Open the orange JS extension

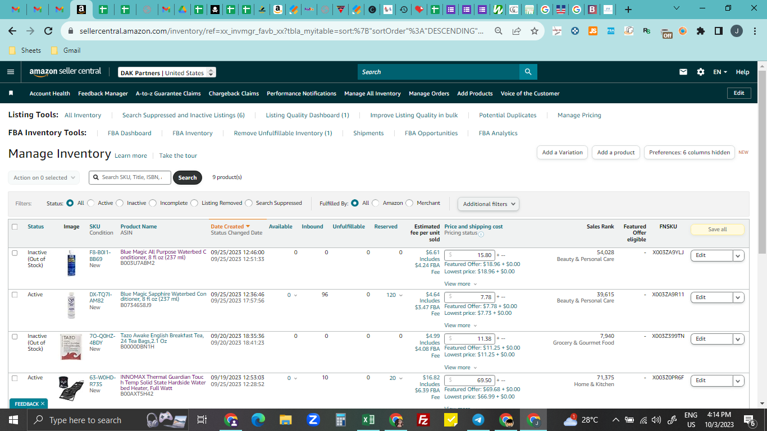pyautogui.click(x=592, y=31)
